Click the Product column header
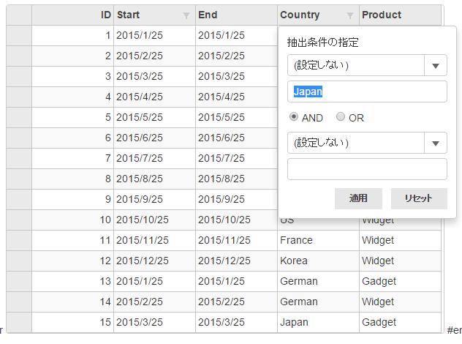 click(x=400, y=15)
